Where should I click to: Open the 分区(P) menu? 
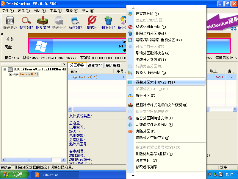pyautogui.click(x=40, y=11)
